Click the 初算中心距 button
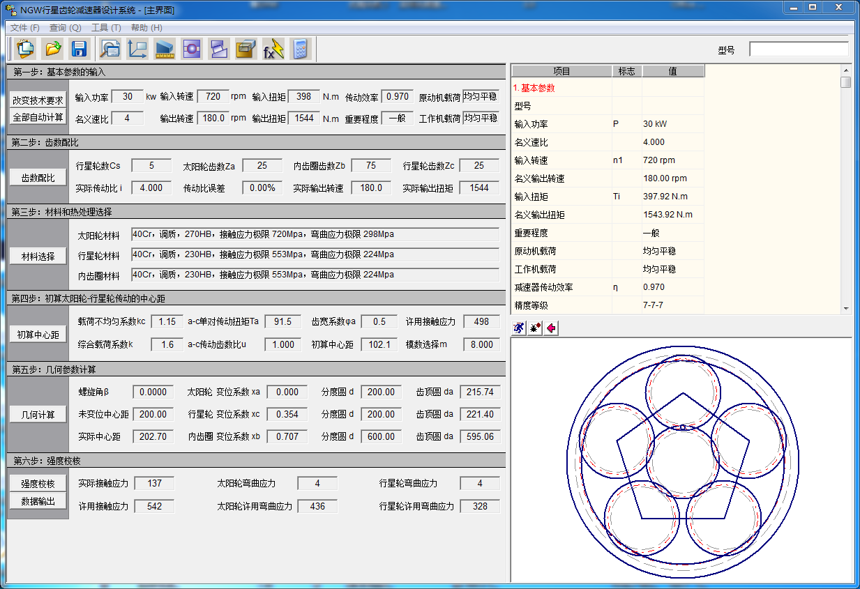The height and width of the screenshot is (589, 860). pos(38,335)
